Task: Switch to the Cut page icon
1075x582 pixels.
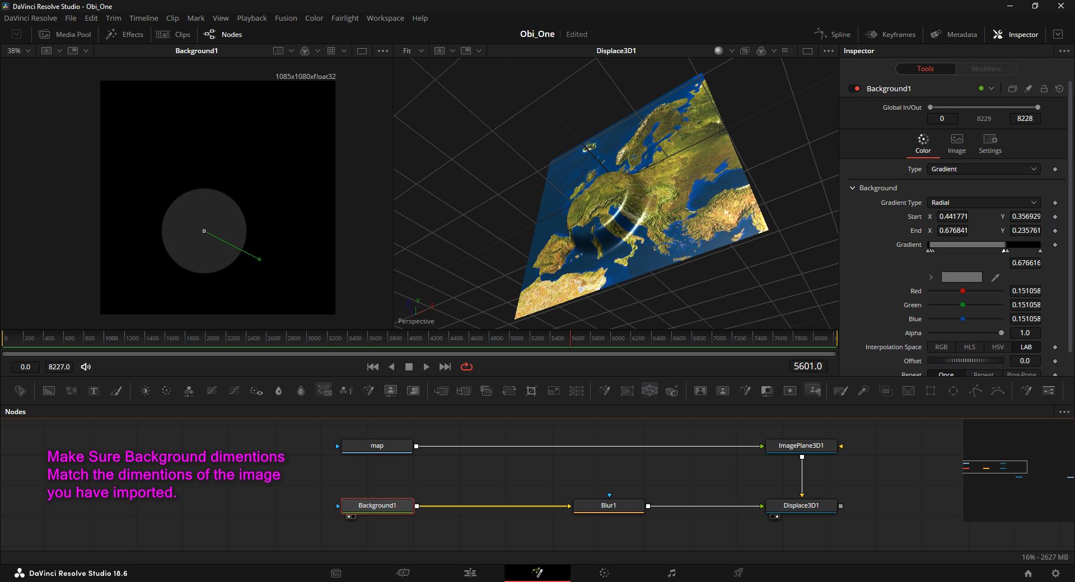Action: click(x=403, y=573)
